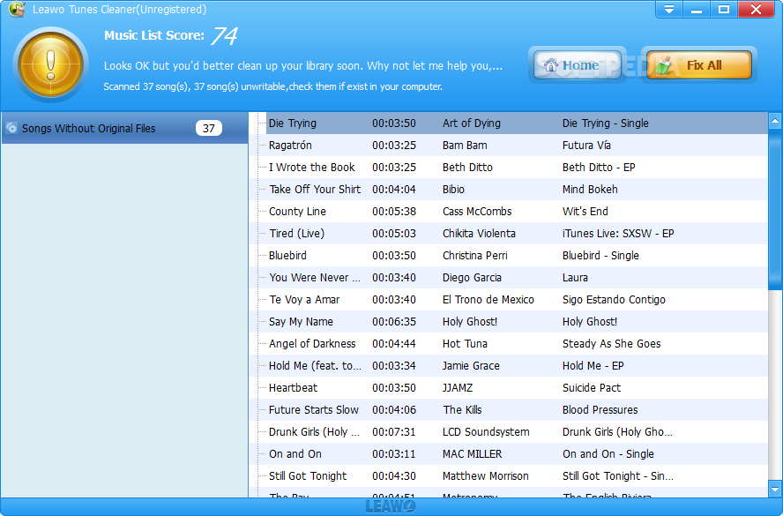This screenshot has width=783, height=516.
Task: Select Drunk Girls (Holy ... song title
Action: coord(314,431)
